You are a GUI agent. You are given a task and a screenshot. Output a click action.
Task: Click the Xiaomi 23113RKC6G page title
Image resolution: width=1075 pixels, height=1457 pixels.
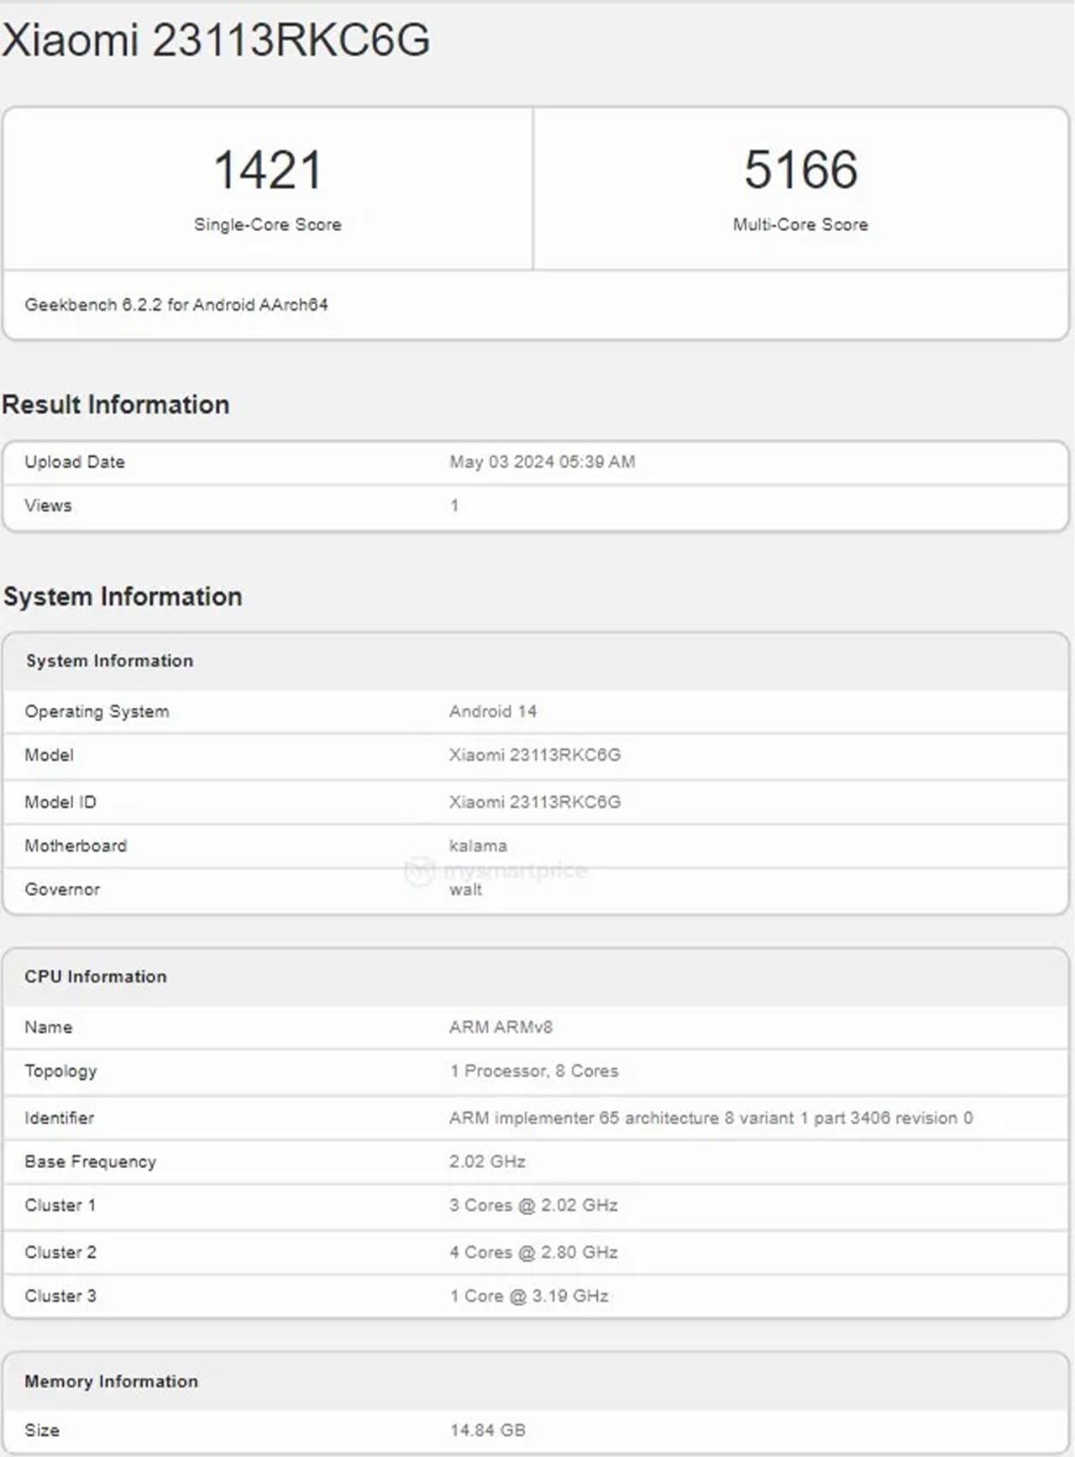(x=216, y=40)
